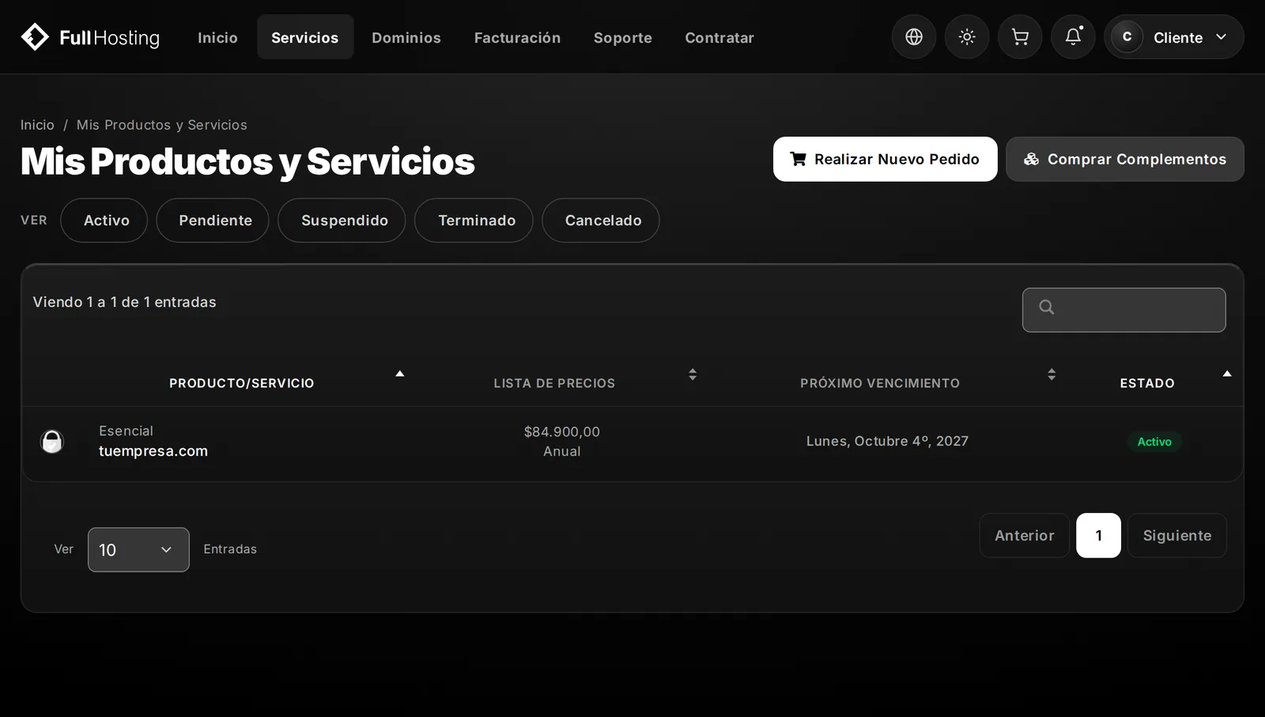Viewport: 1265px width, 717px height.
Task: Click the Próximo Vencimiento sort arrows
Action: pyautogui.click(x=1052, y=375)
